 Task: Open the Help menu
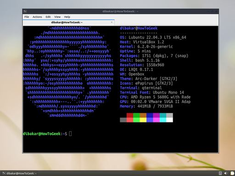pyautogui.click(x=67, y=17)
